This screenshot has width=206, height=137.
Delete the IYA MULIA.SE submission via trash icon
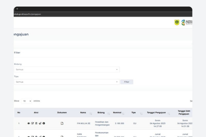click(x=36, y=123)
